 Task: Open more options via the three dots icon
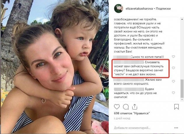[176, 128]
